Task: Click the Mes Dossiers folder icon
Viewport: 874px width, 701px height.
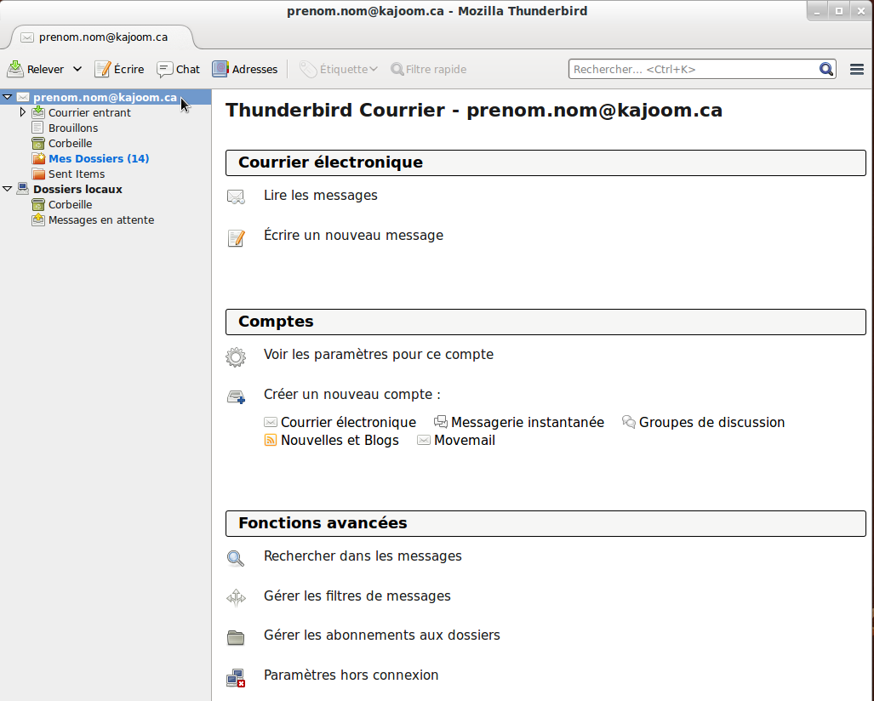Action: (38, 158)
